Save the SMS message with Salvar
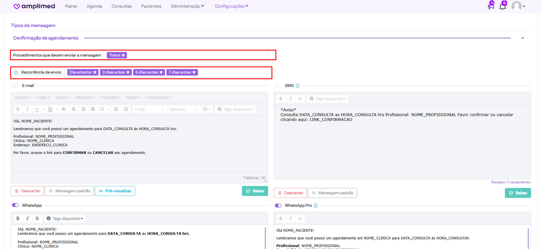This screenshot has width=541, height=249. 518,193
